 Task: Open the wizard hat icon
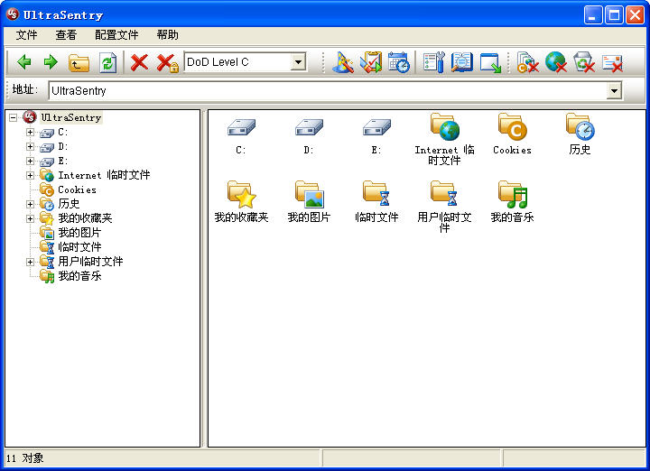(343, 62)
